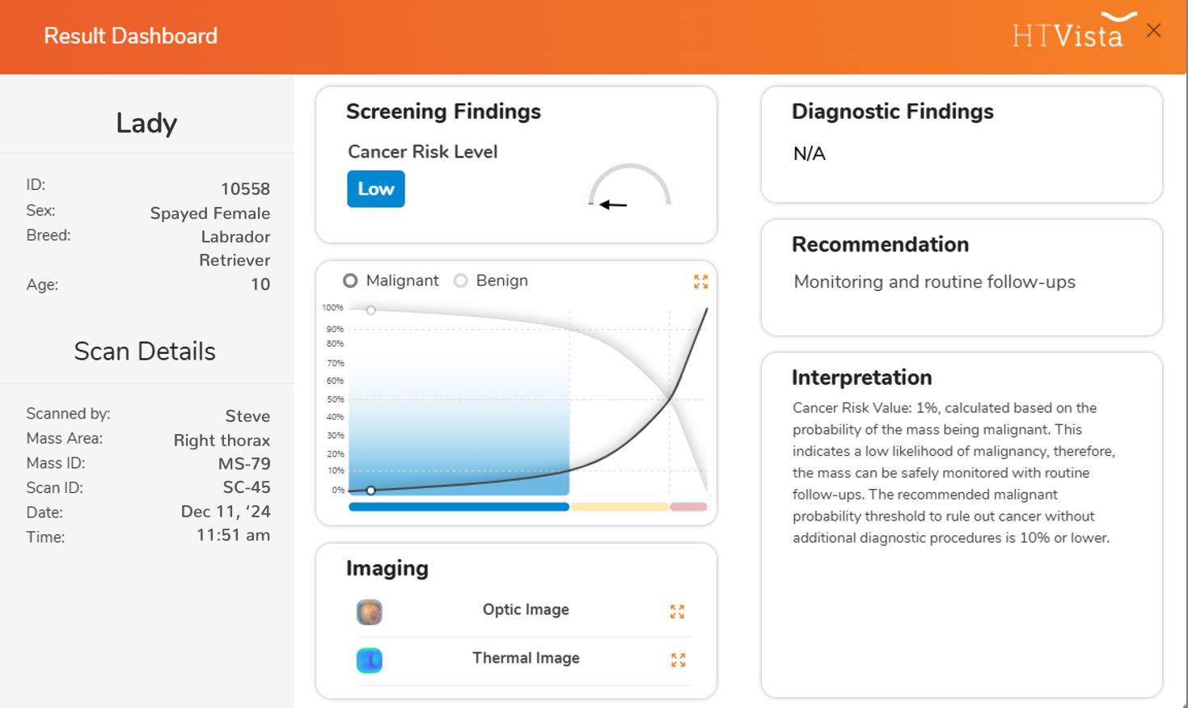Click the cancer risk gauge indicator
Viewport: 1188px width, 708px height.
tap(630, 185)
